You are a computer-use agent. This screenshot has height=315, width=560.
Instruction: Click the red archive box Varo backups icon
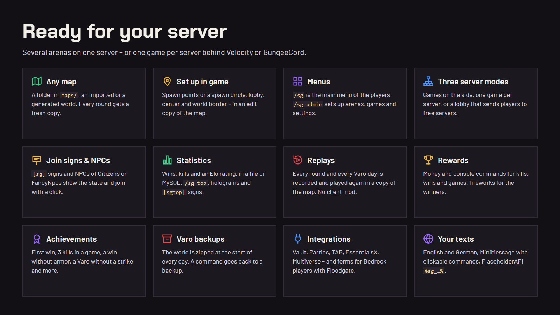click(x=167, y=239)
